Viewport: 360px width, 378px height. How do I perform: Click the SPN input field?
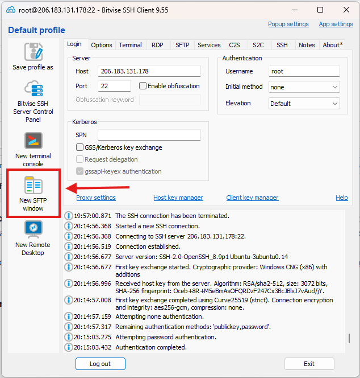click(x=149, y=135)
